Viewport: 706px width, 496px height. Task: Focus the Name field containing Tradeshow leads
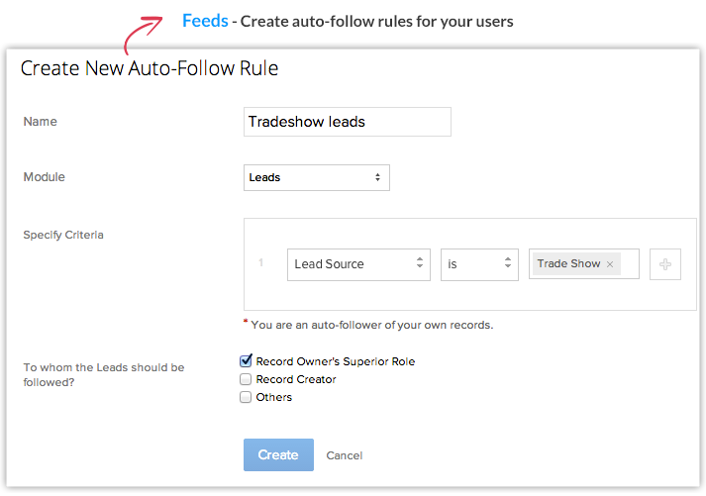[x=347, y=122]
